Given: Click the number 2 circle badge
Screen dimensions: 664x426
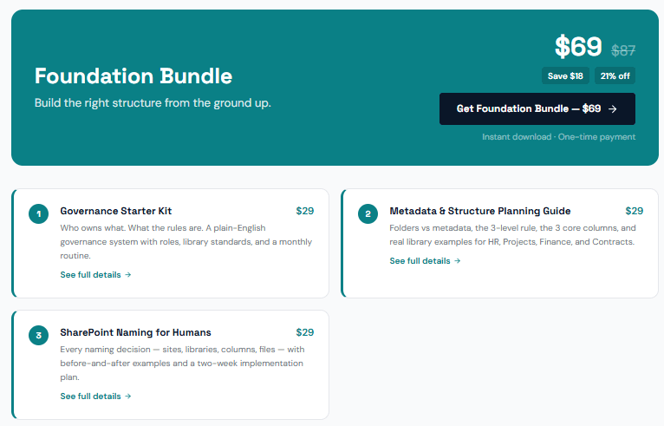Looking at the screenshot, I should tap(368, 213).
